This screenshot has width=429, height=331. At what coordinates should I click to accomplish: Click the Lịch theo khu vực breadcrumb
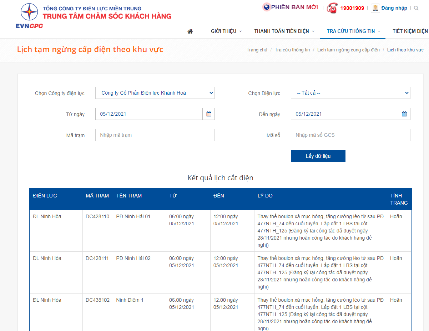(405, 50)
